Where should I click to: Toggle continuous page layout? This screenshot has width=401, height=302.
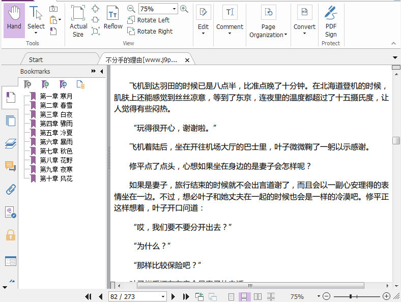pos(244,296)
